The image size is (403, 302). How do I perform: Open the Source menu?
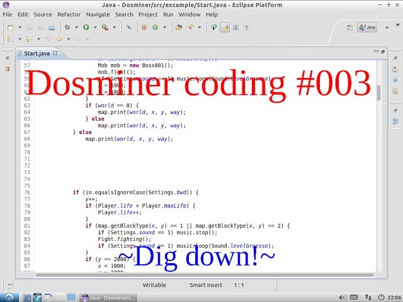pos(43,14)
